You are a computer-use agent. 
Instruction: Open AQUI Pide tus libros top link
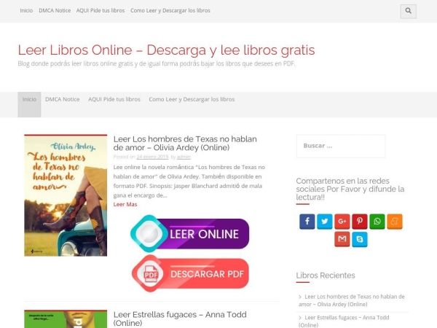tap(101, 11)
